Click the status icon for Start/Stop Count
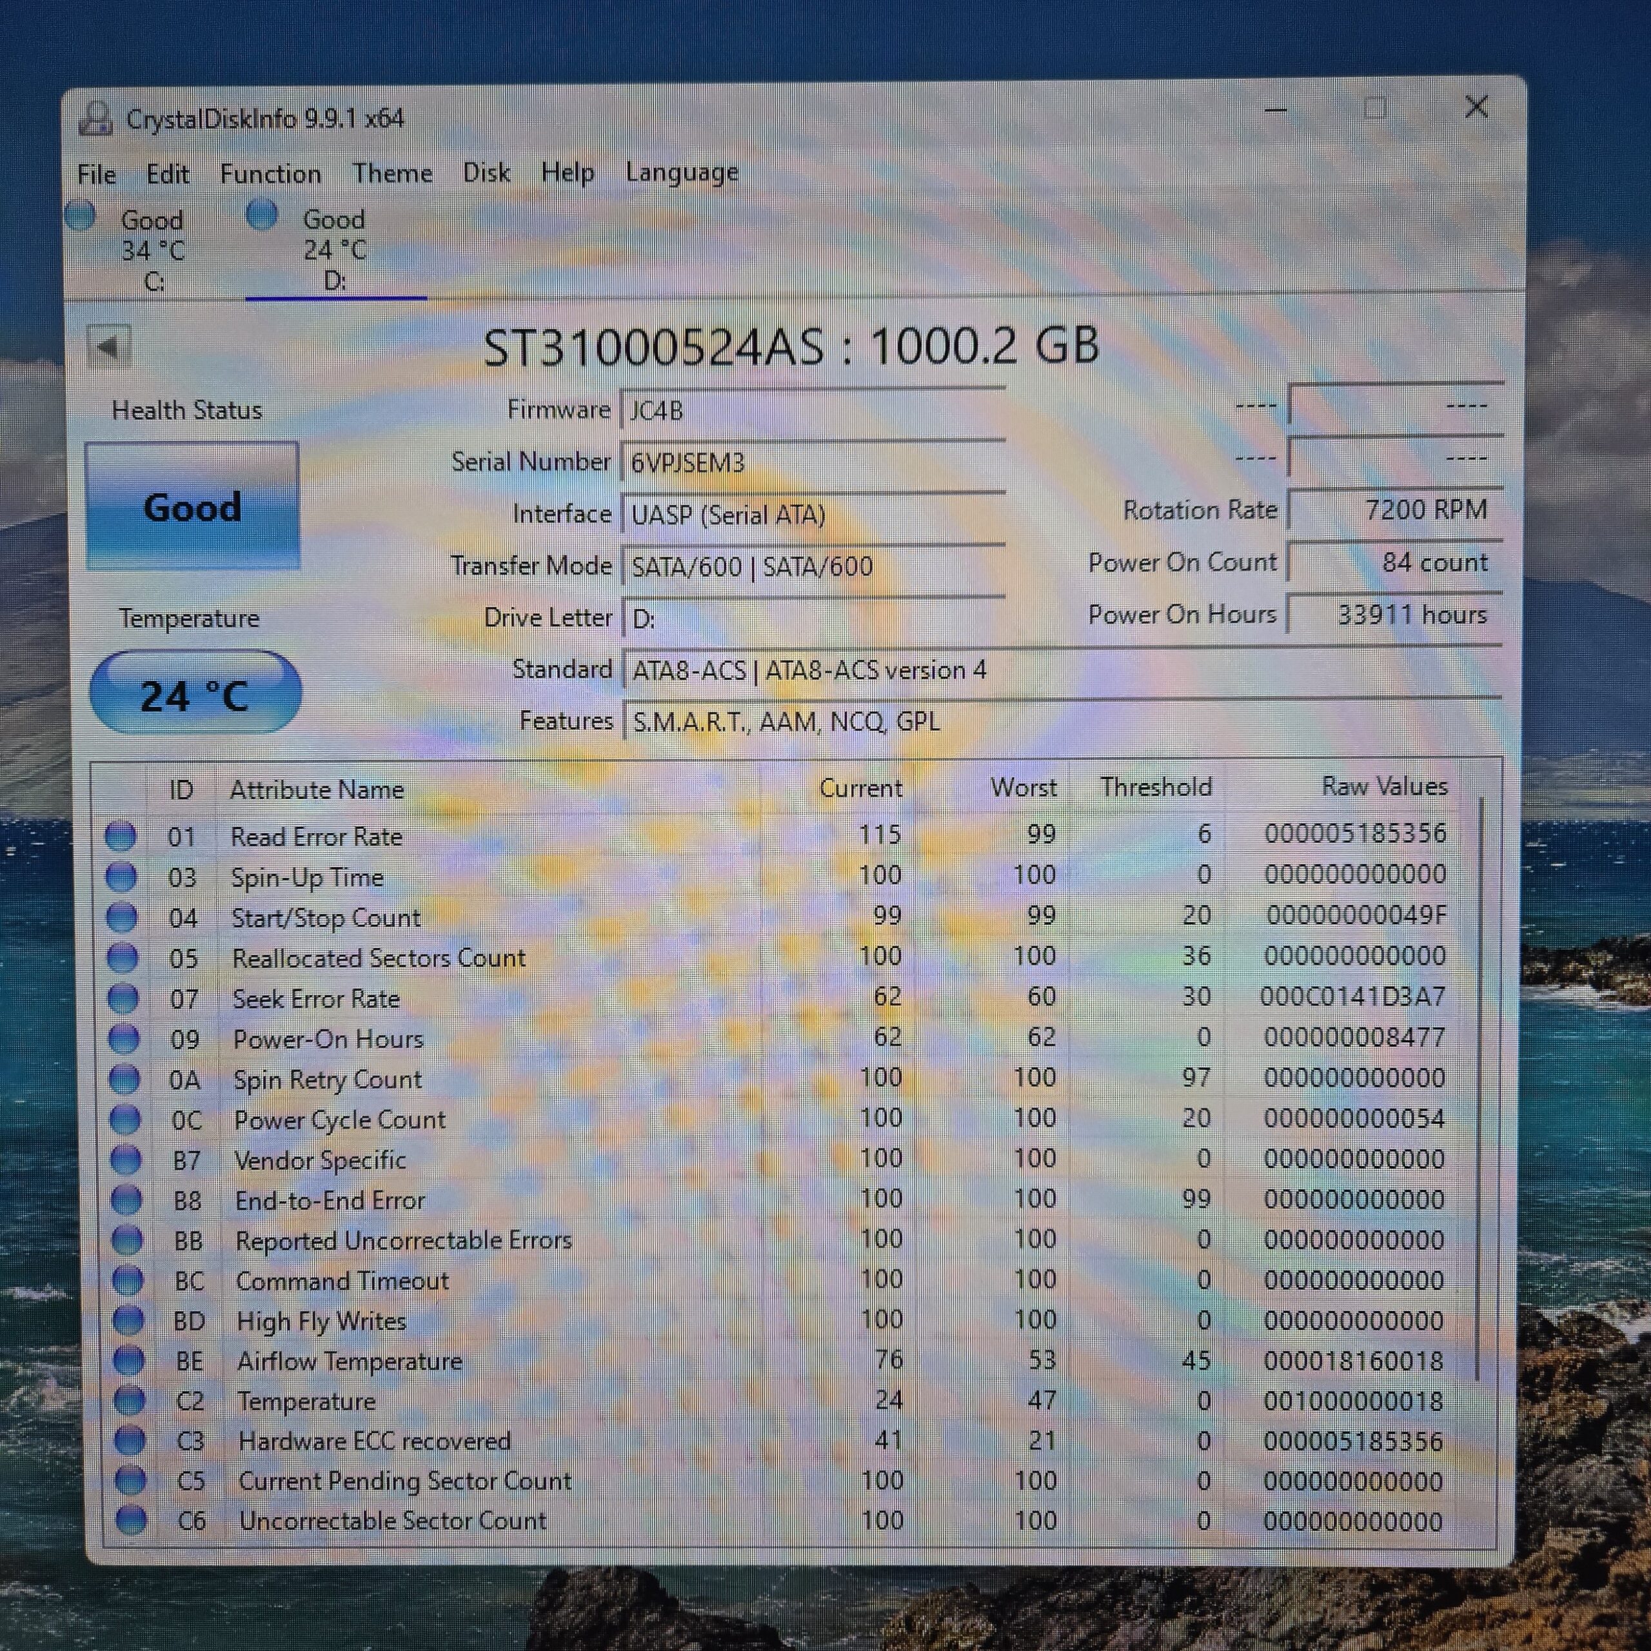 click(121, 918)
